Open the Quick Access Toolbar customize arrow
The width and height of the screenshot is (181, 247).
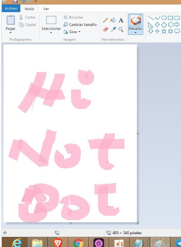[36, 1]
